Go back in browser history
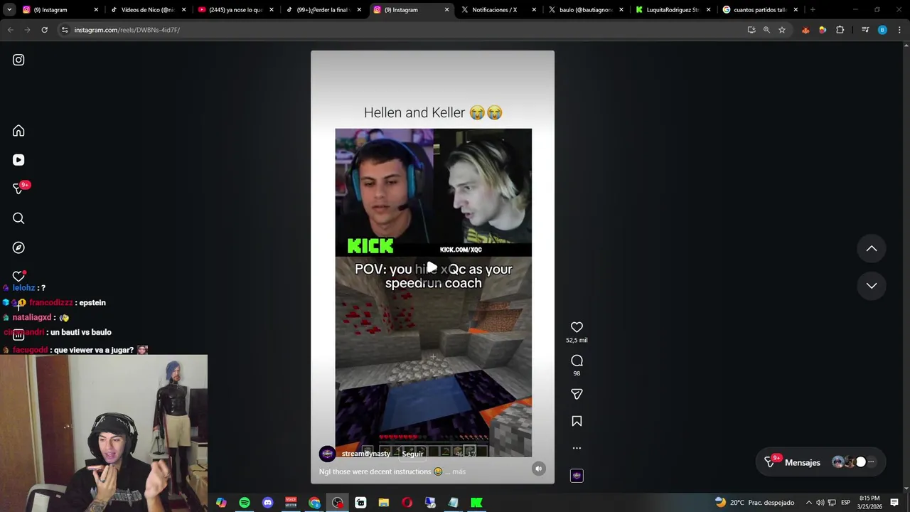 [x=10, y=30]
